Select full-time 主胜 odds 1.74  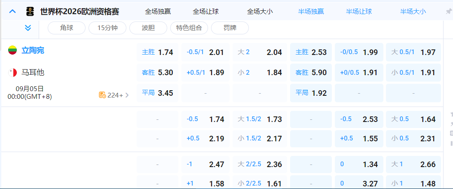(x=157, y=52)
